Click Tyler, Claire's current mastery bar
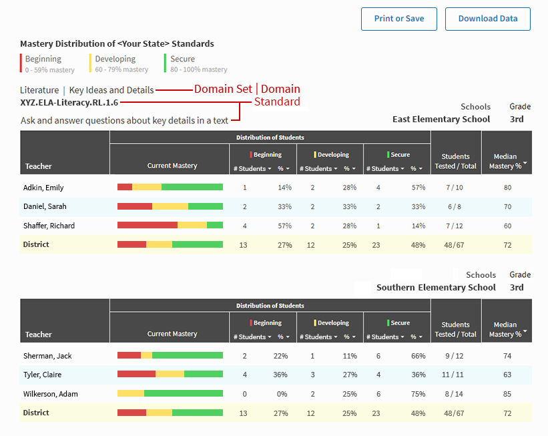Image resolution: width=548 pixels, height=436 pixels. point(170,374)
